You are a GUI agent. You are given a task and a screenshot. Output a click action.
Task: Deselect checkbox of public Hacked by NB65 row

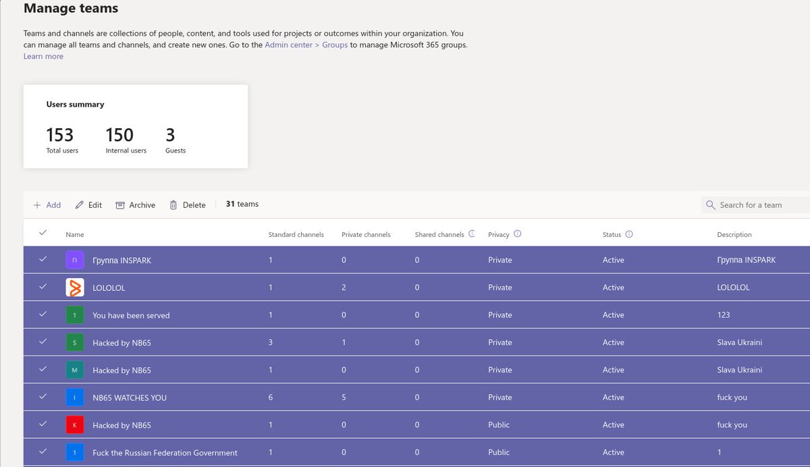click(43, 424)
